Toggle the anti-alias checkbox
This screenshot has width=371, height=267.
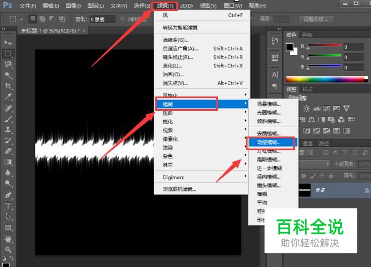(122, 19)
